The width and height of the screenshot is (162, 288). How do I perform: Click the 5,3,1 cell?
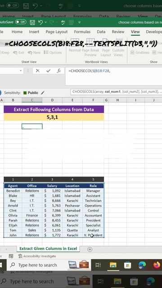point(54,117)
